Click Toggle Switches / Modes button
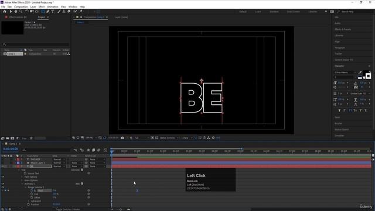 (68, 209)
